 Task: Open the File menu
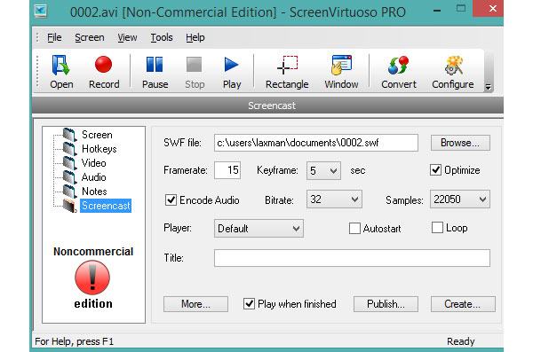pos(54,37)
